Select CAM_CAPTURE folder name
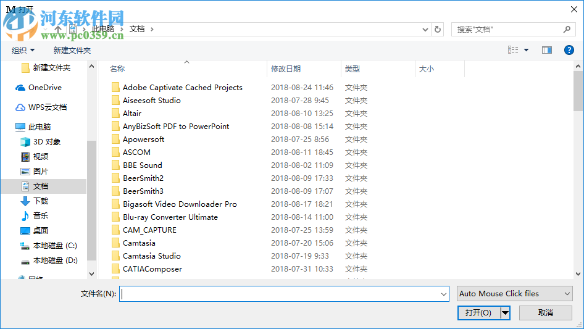 [x=150, y=230]
